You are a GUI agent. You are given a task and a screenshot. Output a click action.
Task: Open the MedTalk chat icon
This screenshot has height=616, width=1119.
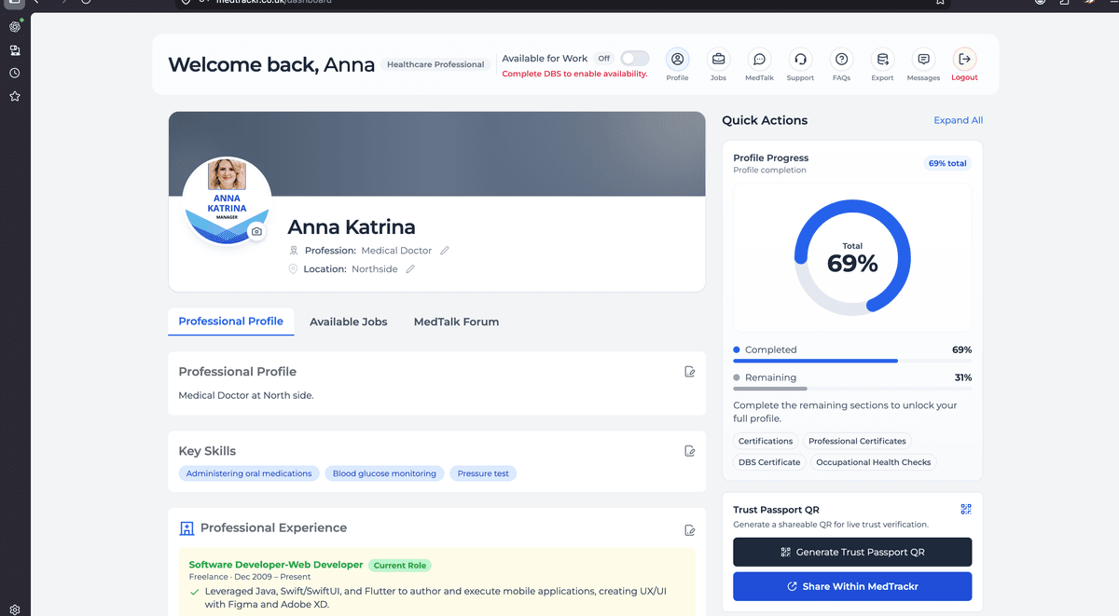point(759,59)
